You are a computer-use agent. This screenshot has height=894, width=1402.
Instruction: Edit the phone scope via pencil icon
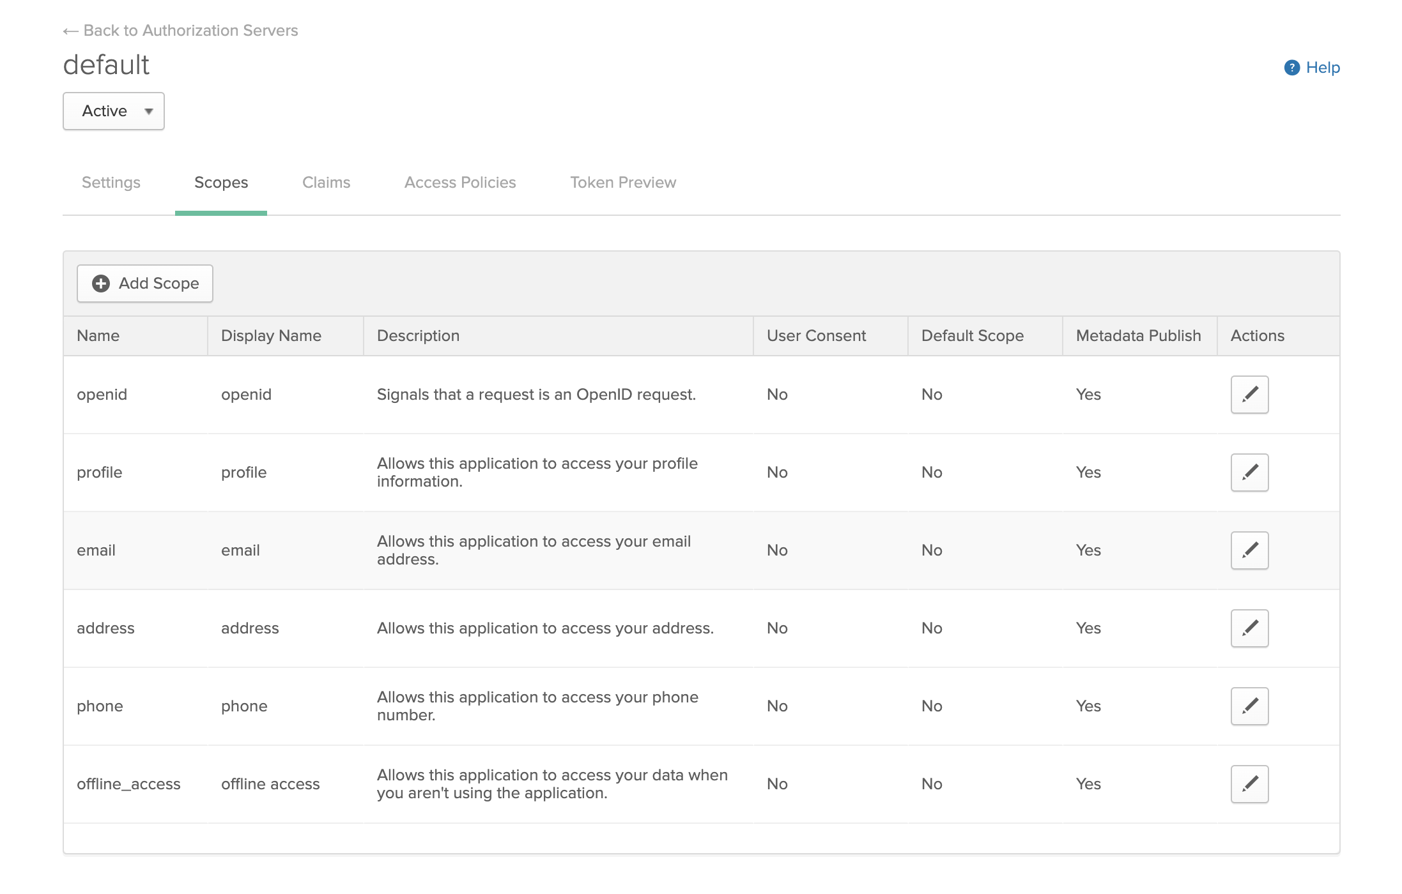[1249, 706]
